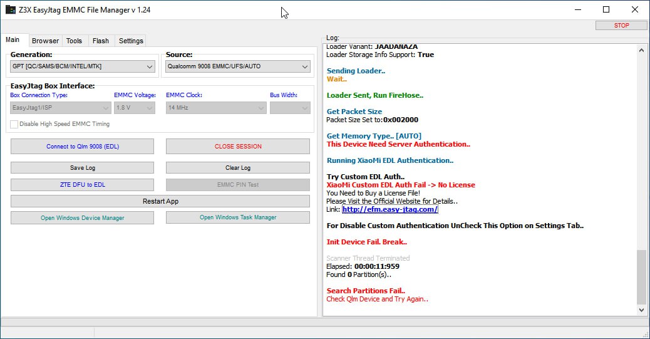Click the Clear Log button
The width and height of the screenshot is (650, 339).
click(238, 168)
